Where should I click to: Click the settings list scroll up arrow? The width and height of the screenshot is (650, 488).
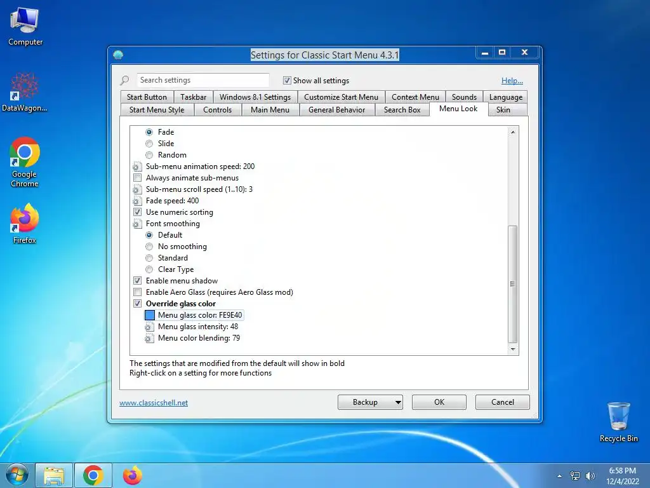point(513,132)
